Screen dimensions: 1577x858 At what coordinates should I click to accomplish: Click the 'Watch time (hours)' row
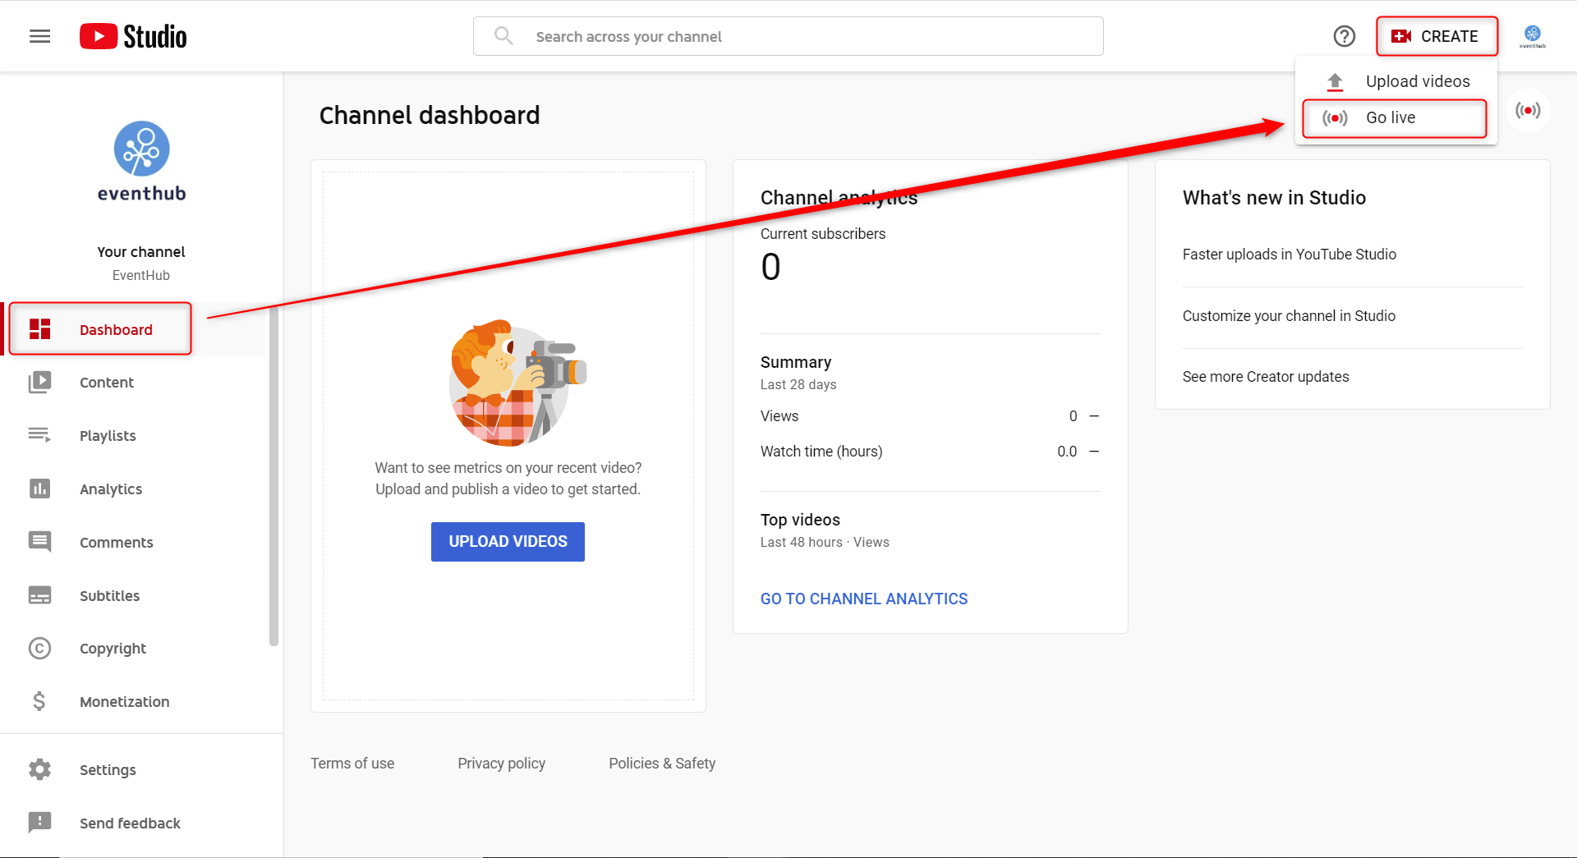(930, 452)
